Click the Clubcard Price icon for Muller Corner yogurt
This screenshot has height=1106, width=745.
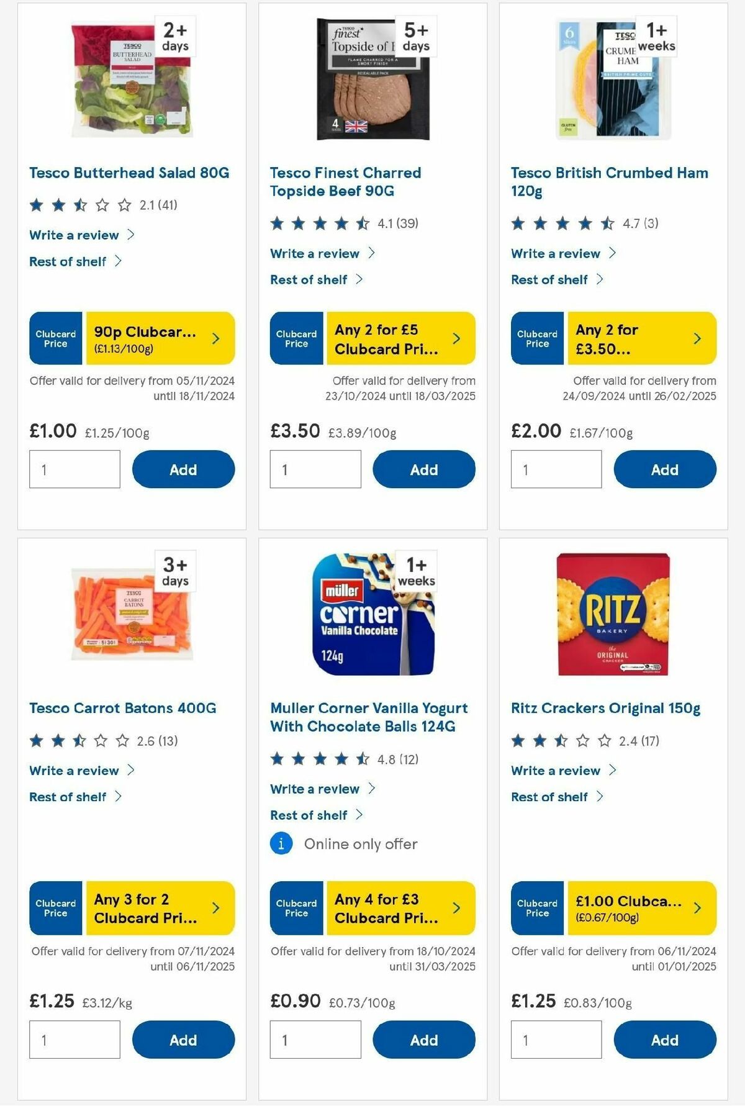click(x=296, y=908)
